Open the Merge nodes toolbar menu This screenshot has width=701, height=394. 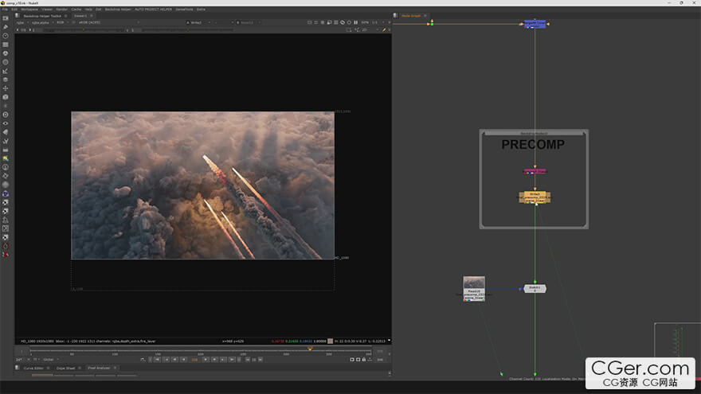click(x=6, y=80)
